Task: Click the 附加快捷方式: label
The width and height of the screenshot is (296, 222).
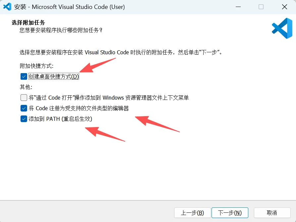Action: pos(37,66)
